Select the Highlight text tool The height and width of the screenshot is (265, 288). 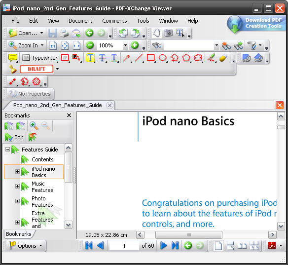click(90, 58)
